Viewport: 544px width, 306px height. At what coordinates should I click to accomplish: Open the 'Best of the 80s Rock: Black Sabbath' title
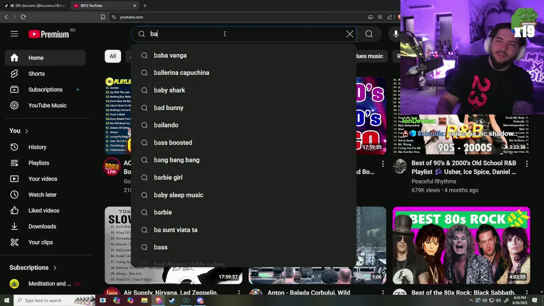click(463, 293)
